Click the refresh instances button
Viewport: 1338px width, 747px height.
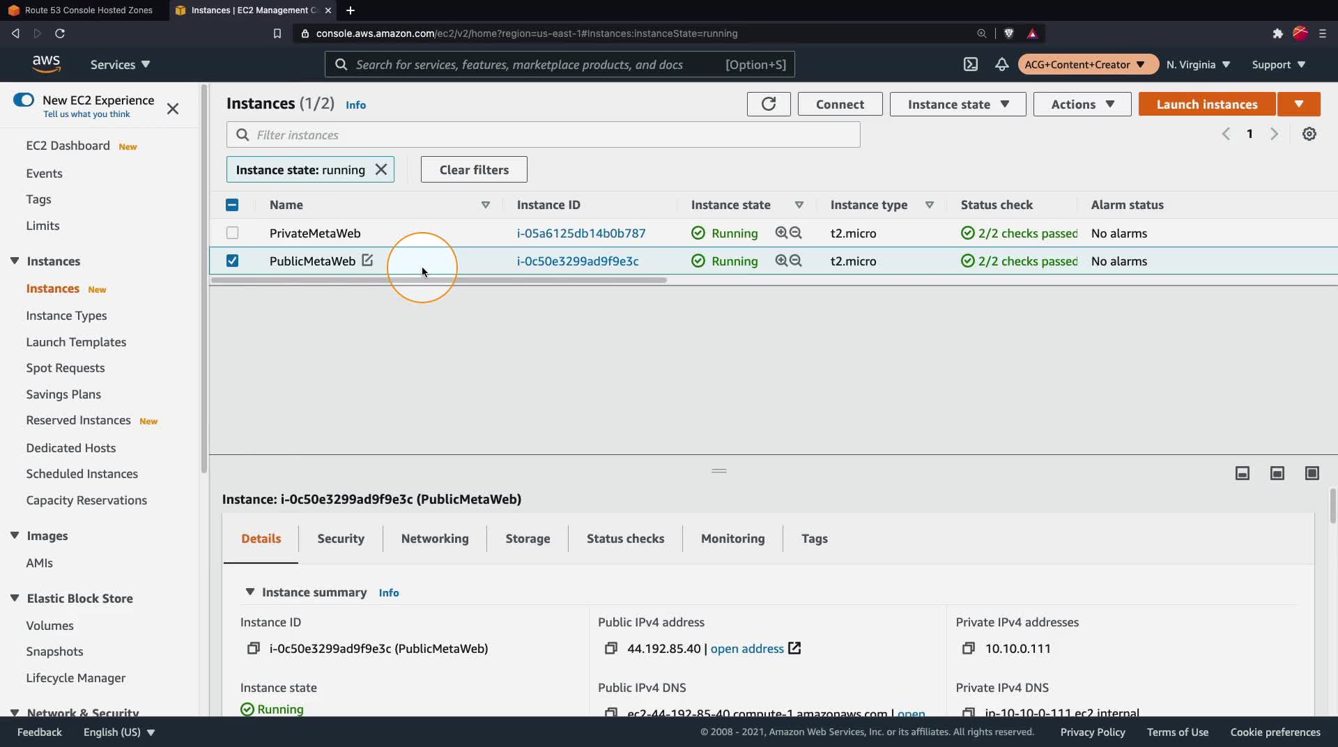coord(768,104)
